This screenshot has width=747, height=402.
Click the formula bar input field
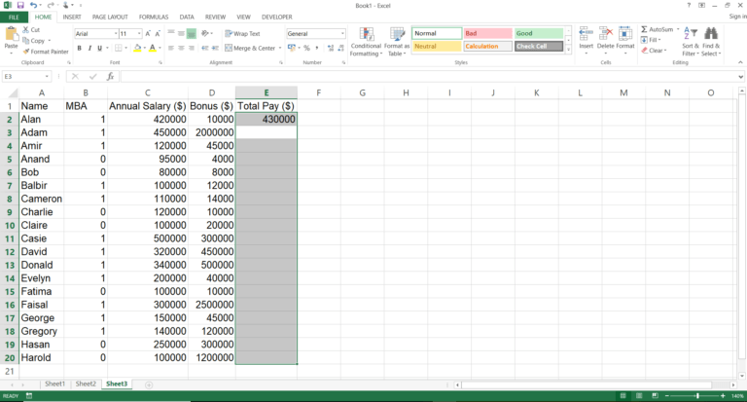point(429,76)
